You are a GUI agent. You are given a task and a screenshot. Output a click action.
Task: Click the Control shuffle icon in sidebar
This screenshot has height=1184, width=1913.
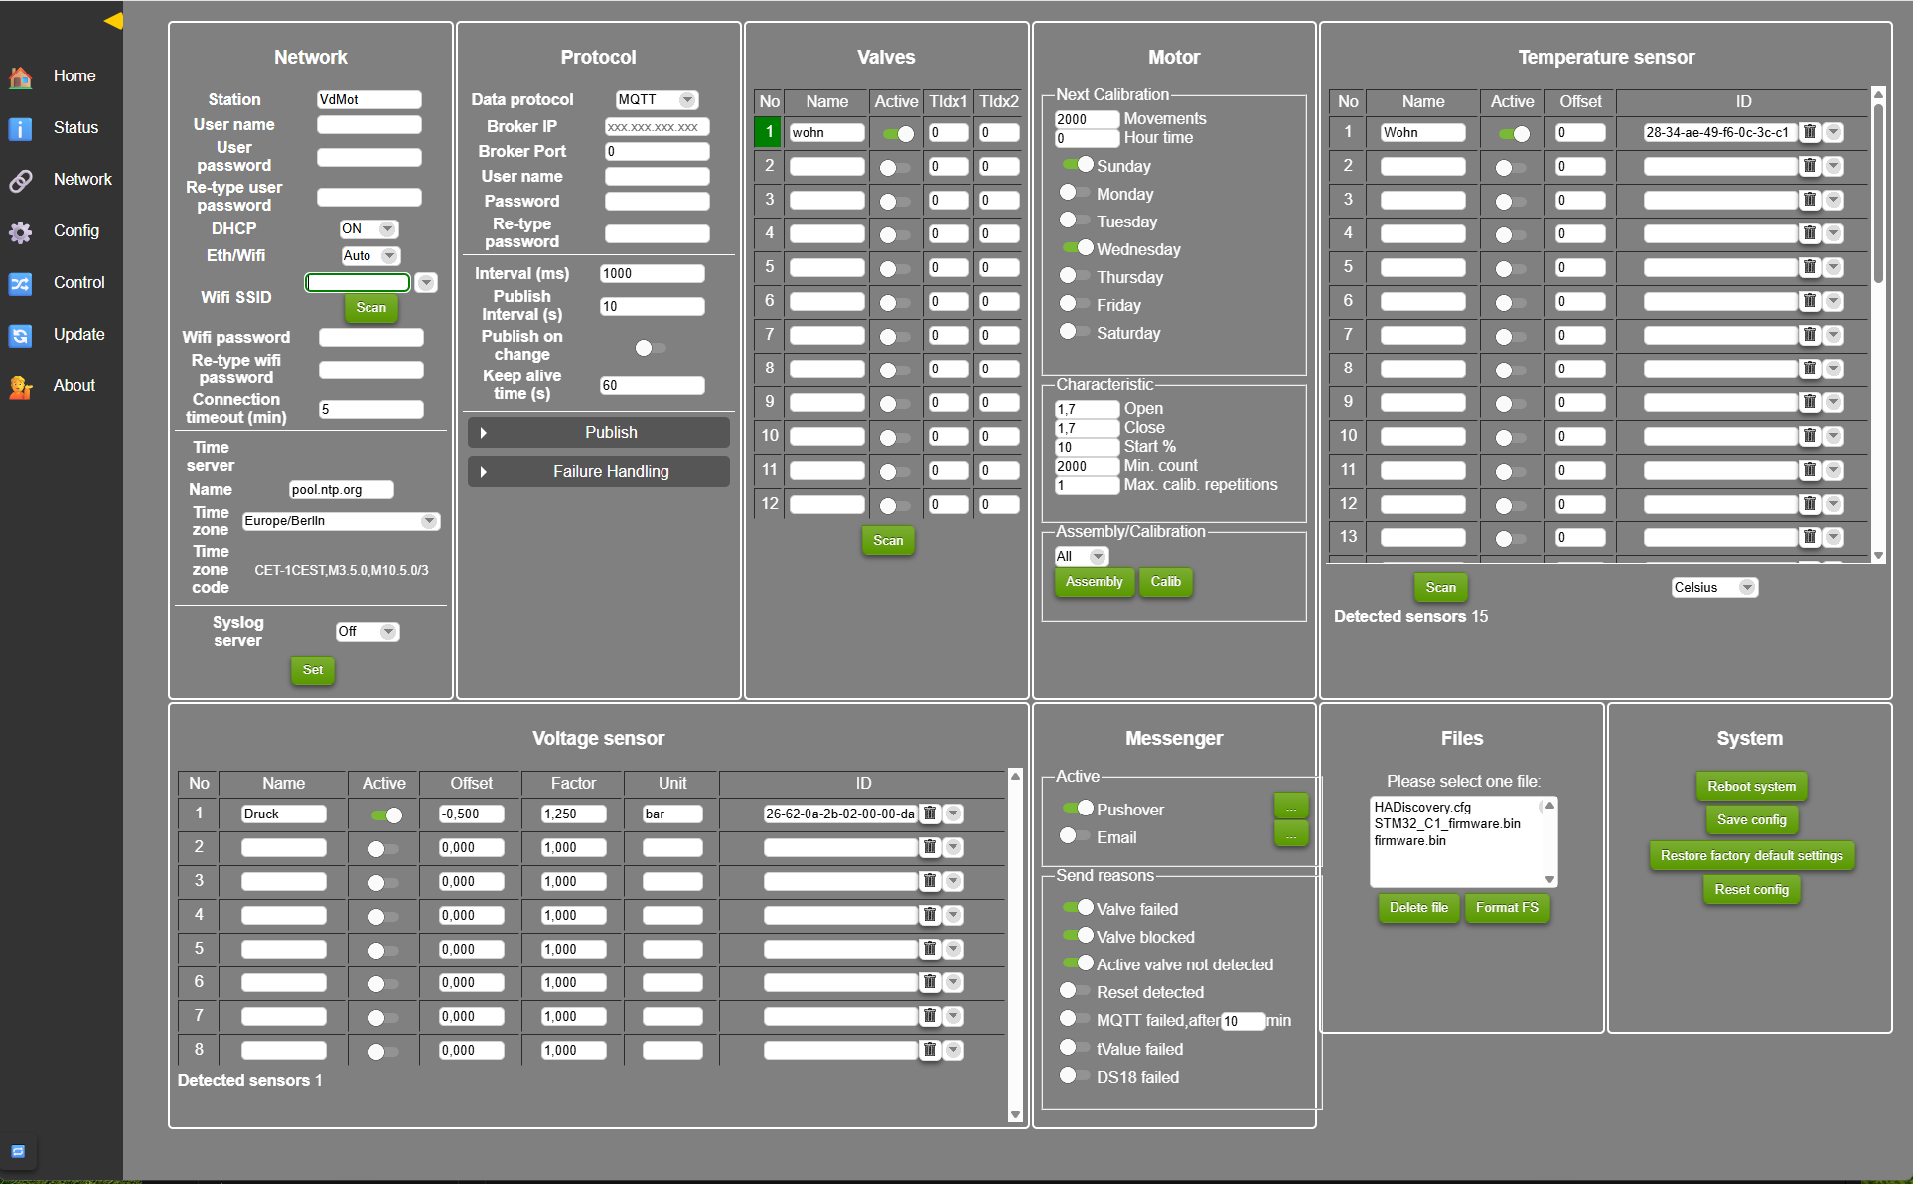[21, 283]
